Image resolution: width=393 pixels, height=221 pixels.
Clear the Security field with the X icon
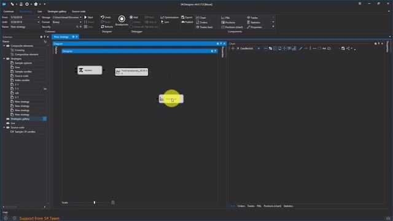pos(80,26)
